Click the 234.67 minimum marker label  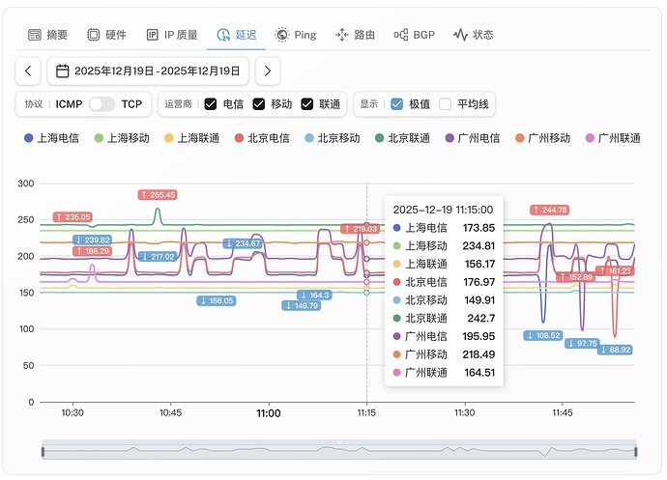pyautogui.click(x=243, y=243)
